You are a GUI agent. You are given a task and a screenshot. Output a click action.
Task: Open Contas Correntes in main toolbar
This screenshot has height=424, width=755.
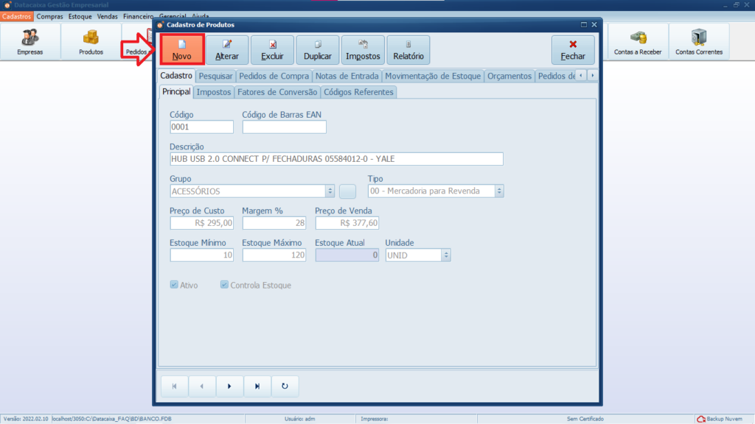pyautogui.click(x=699, y=42)
